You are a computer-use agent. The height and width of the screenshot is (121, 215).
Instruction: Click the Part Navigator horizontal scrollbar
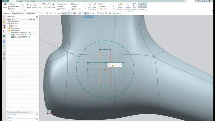(18, 112)
